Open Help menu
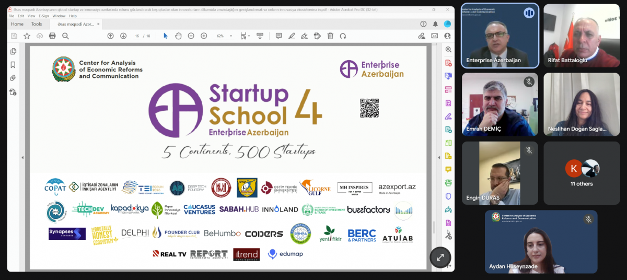Image resolution: width=627 pixels, height=280 pixels. 73,16
